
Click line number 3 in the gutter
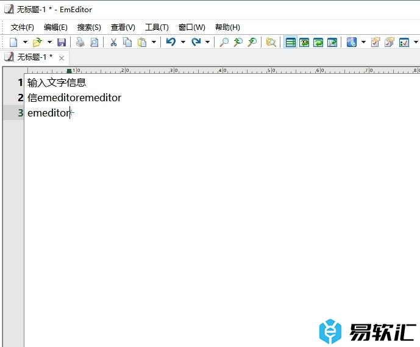click(x=20, y=113)
